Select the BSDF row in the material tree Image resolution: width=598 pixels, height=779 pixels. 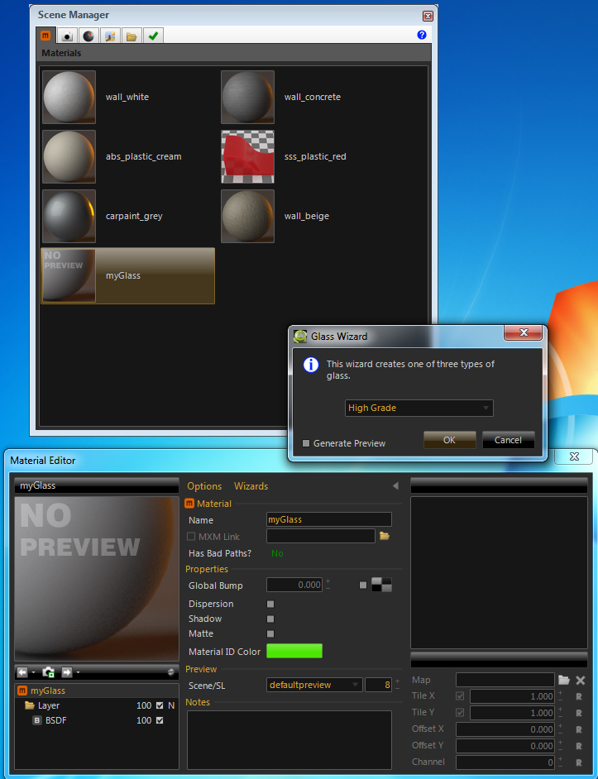pyautogui.click(x=97, y=720)
